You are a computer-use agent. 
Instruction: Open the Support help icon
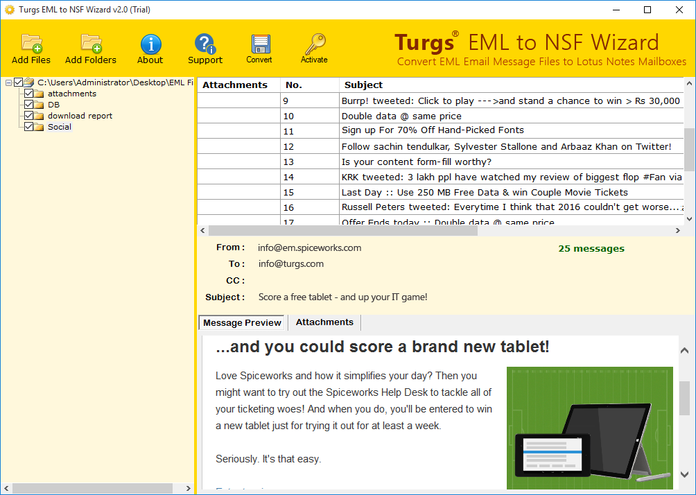[x=205, y=44]
